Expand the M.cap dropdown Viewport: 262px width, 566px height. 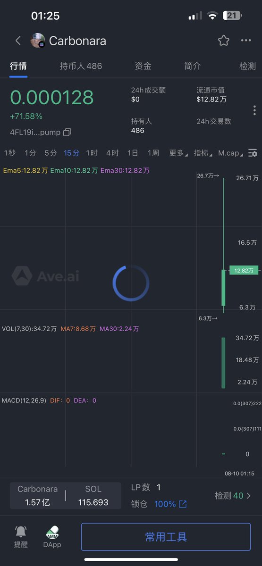[x=231, y=153]
